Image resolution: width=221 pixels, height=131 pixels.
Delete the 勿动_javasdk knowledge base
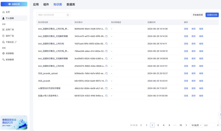coord(193,81)
